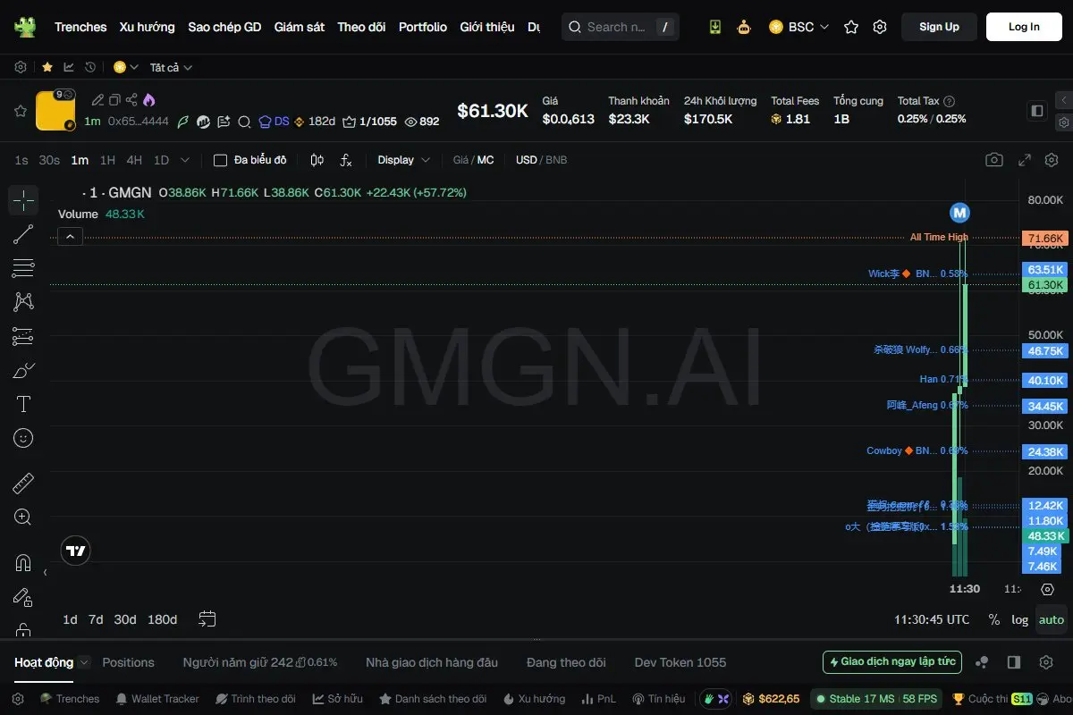Toggle the layout panel icon beside Total Tax

pyautogui.click(x=1037, y=111)
